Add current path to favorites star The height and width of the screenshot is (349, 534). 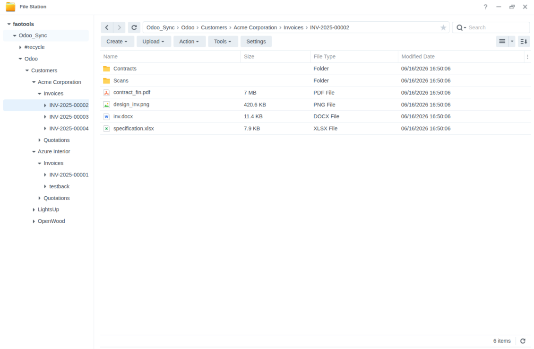pyautogui.click(x=443, y=27)
